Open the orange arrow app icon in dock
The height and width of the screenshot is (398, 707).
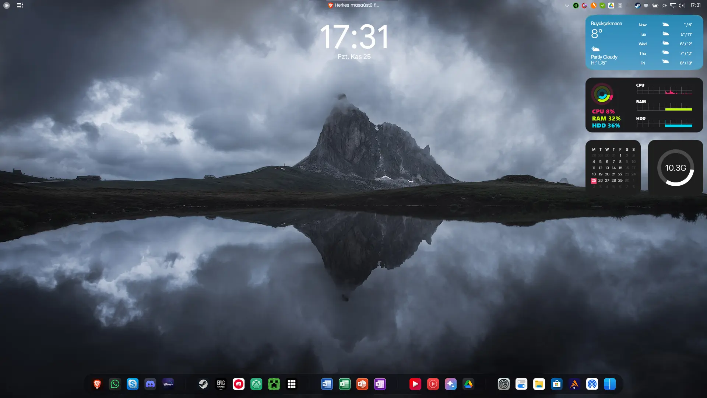(574, 384)
